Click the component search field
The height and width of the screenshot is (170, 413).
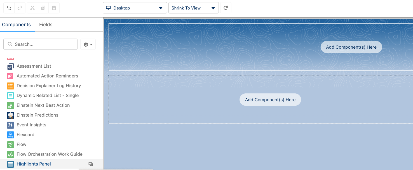pos(40,44)
